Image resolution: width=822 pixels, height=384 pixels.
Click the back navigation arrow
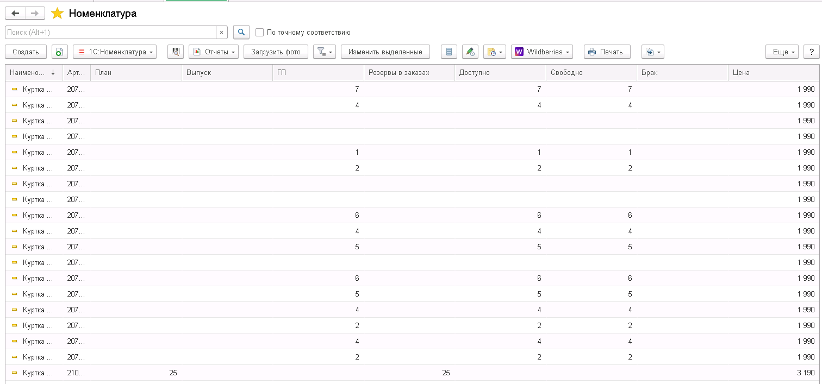pos(15,14)
